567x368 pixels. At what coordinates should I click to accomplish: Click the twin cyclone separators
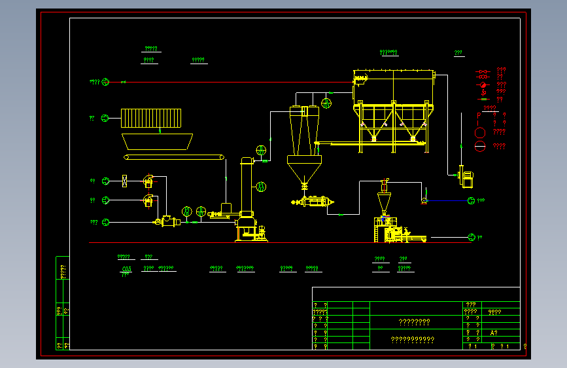point(304,130)
